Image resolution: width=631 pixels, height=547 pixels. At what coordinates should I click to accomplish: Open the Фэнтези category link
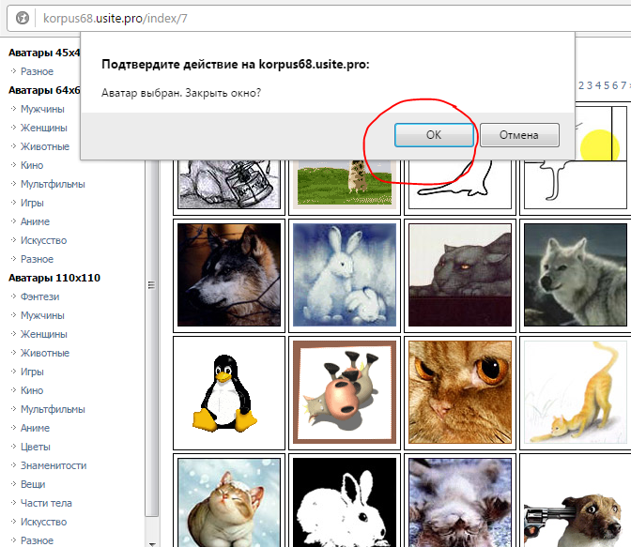39,296
